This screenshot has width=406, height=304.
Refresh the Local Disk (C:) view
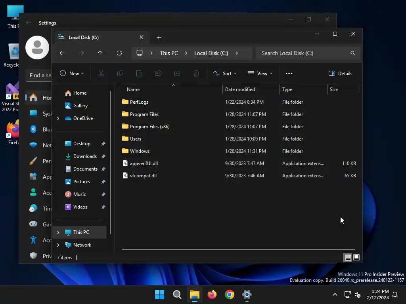(x=119, y=53)
